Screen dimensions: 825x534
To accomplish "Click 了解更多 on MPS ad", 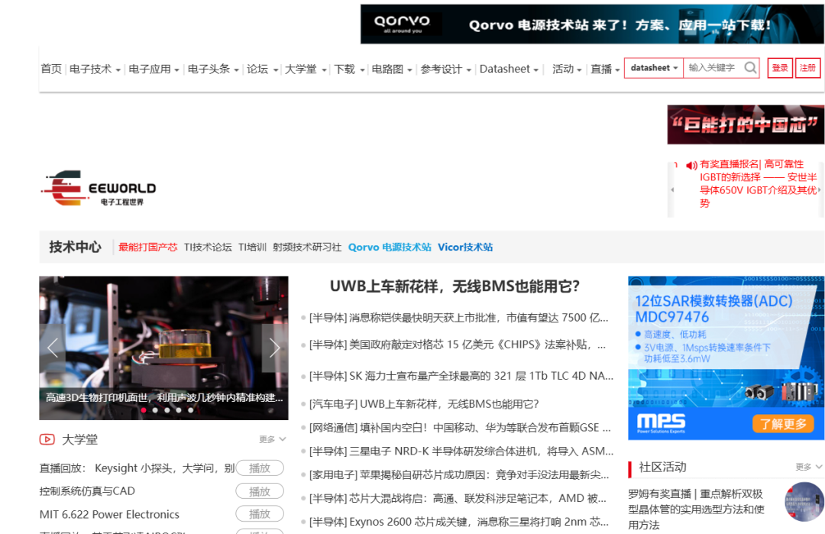I will coord(783,423).
